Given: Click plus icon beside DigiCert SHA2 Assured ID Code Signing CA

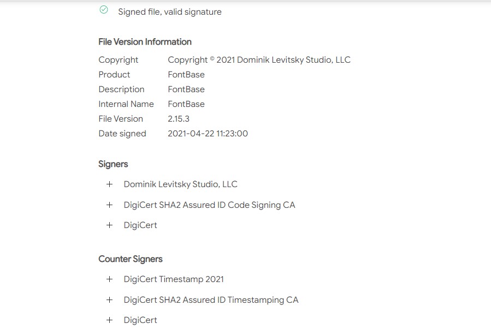Looking at the screenshot, I should pyautogui.click(x=109, y=205).
